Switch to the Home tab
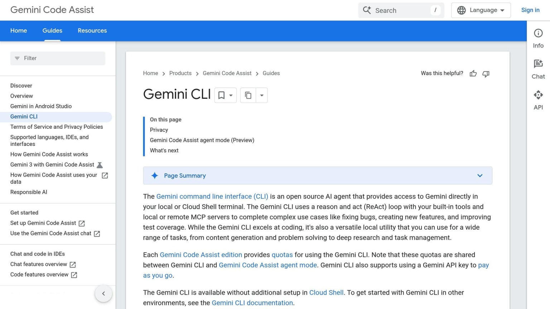Viewport: 550px width, 309px height. (19, 31)
